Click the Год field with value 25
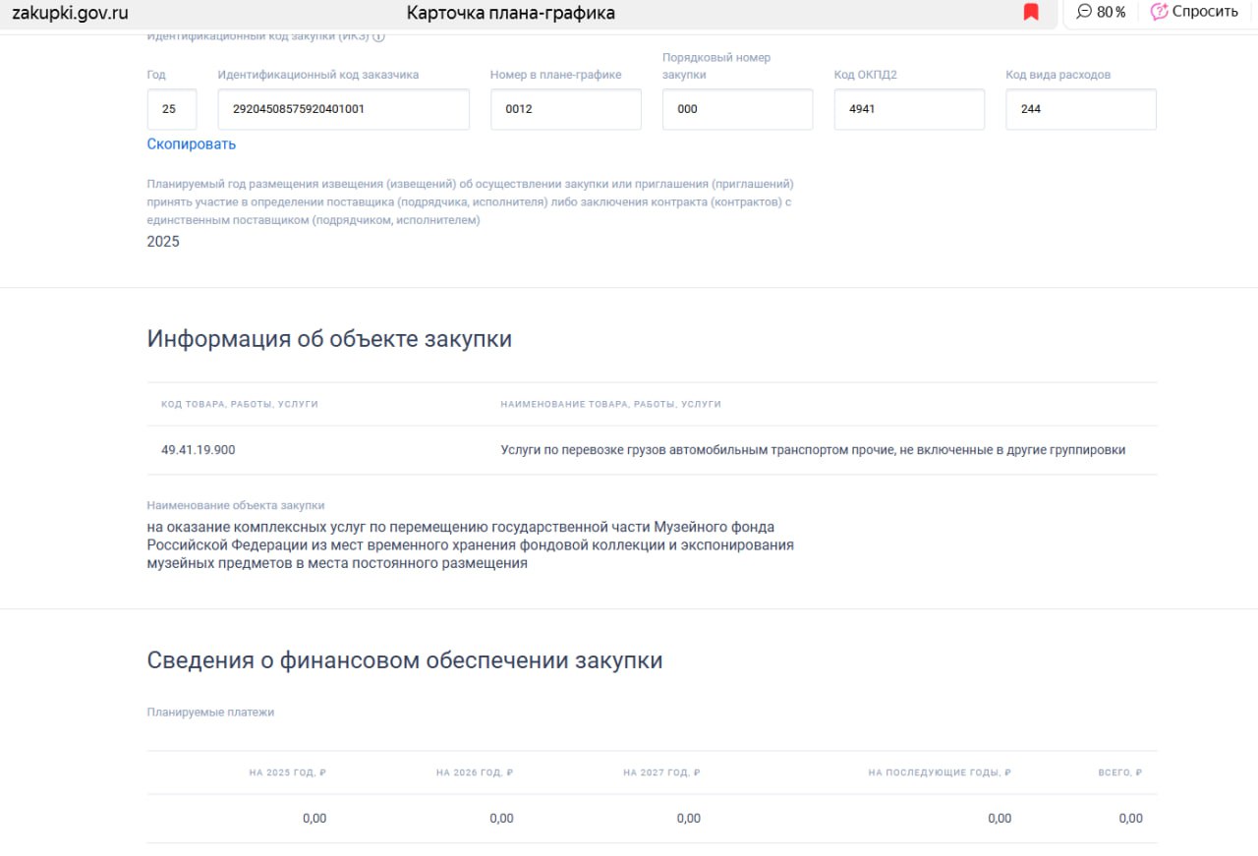 click(x=172, y=109)
